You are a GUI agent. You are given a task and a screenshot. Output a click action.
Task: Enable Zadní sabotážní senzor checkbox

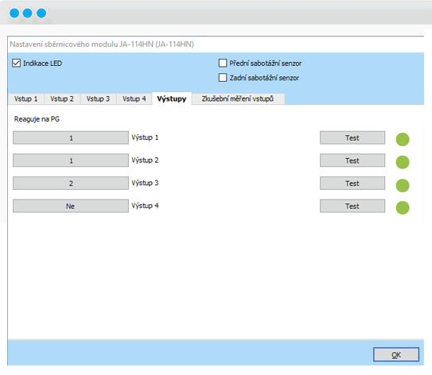point(223,78)
